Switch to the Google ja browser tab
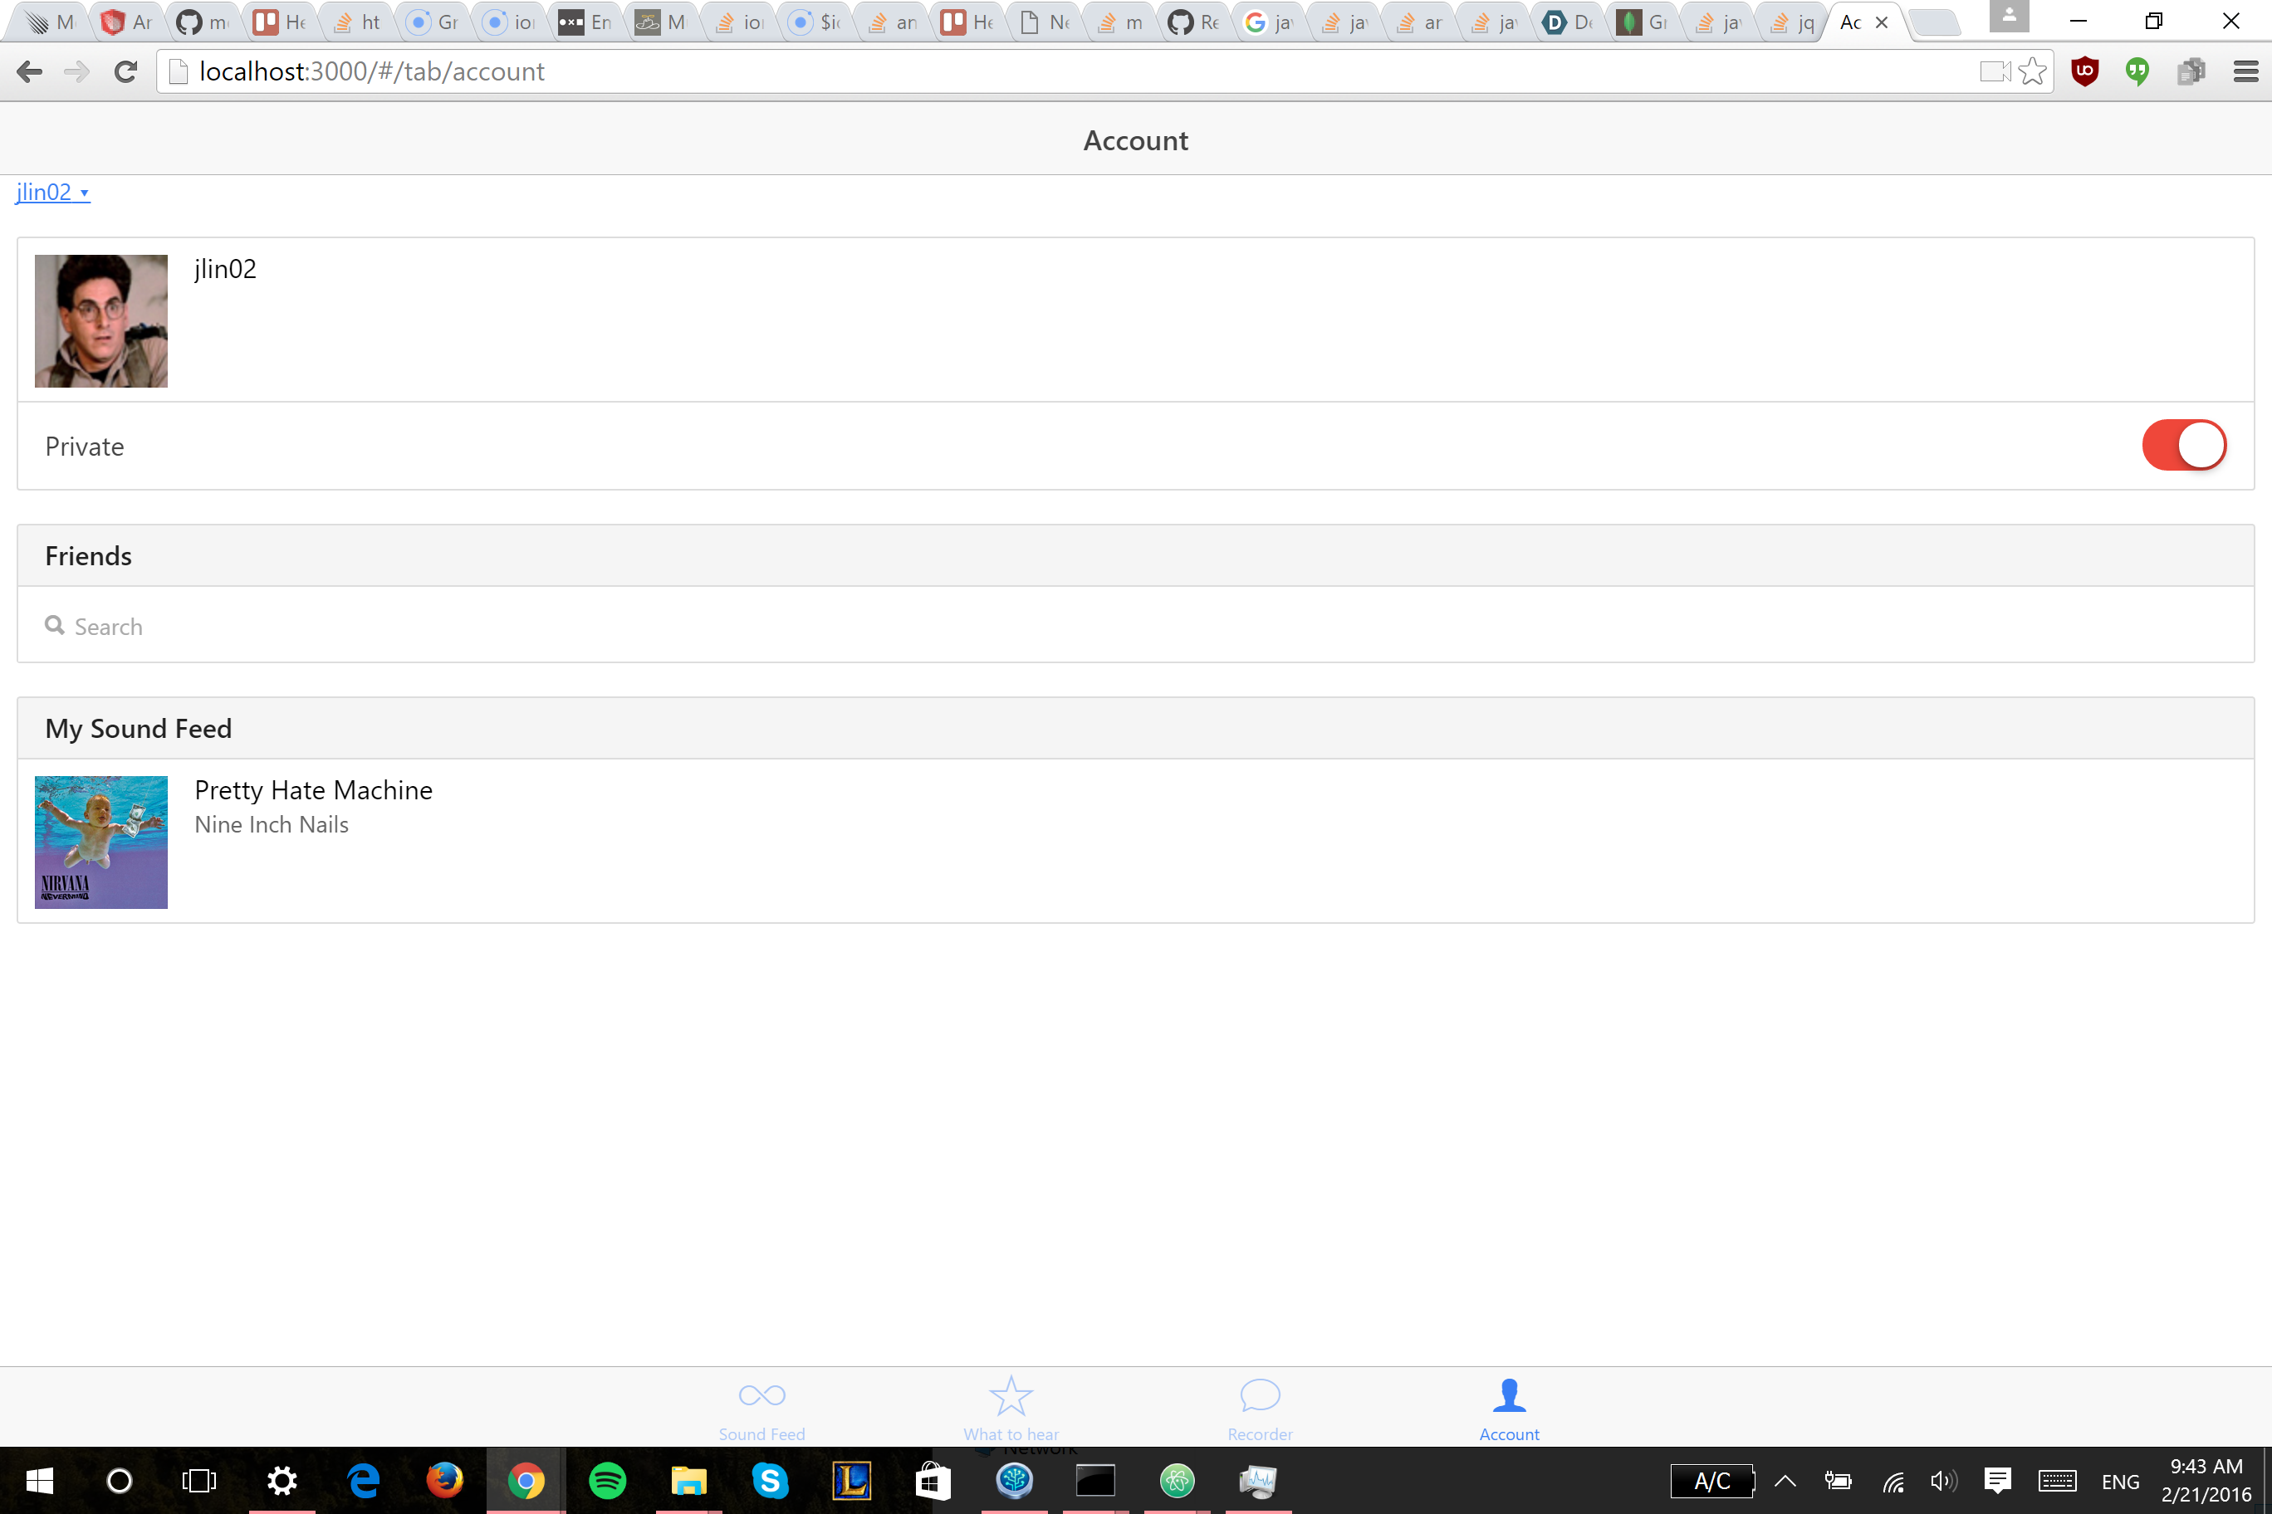 pos(1268,22)
